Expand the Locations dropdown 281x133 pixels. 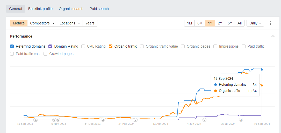[x=70, y=23]
